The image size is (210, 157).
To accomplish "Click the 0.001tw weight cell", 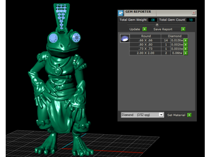I will (x=177, y=49).
